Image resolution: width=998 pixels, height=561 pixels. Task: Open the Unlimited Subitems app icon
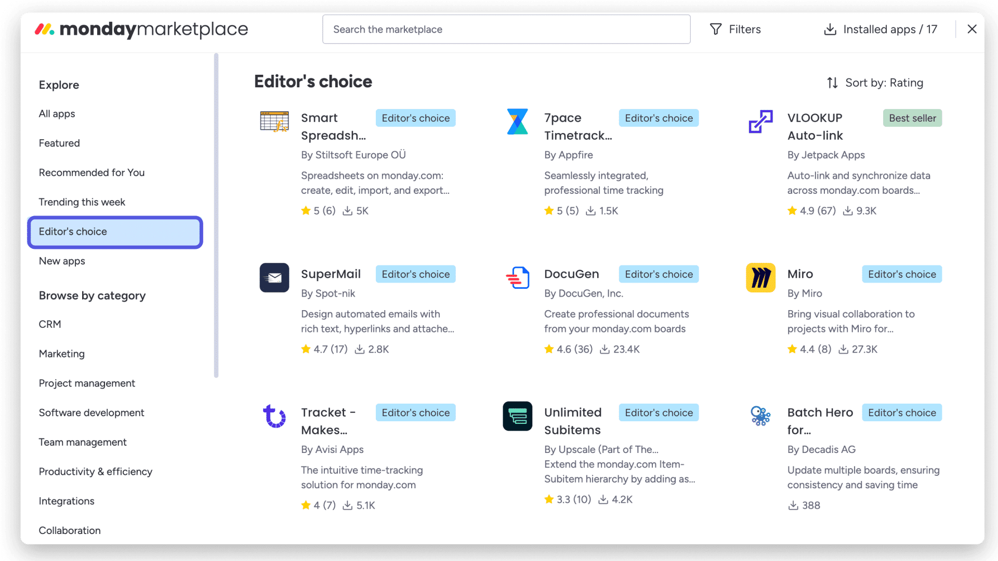click(x=517, y=416)
